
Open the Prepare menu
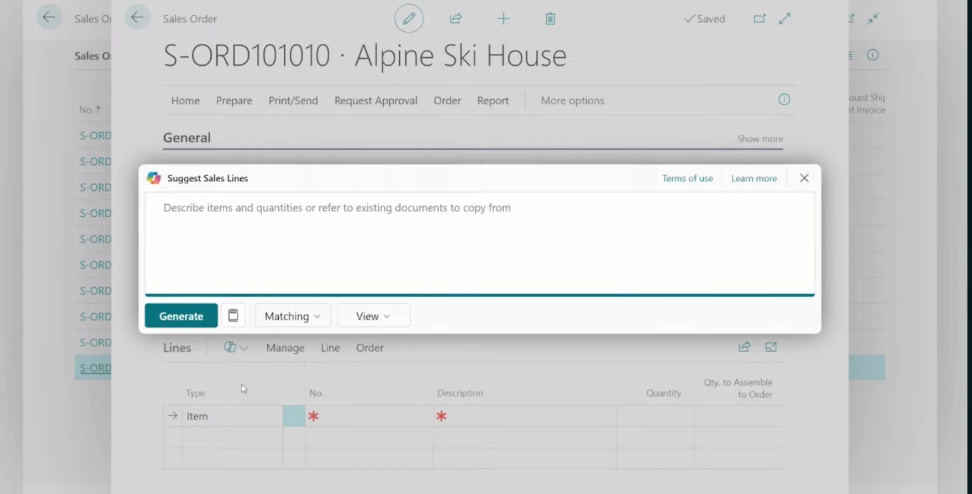(x=234, y=100)
